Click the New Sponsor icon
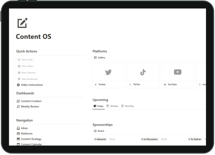The height and width of the screenshot is (155, 215). click(x=19, y=73)
